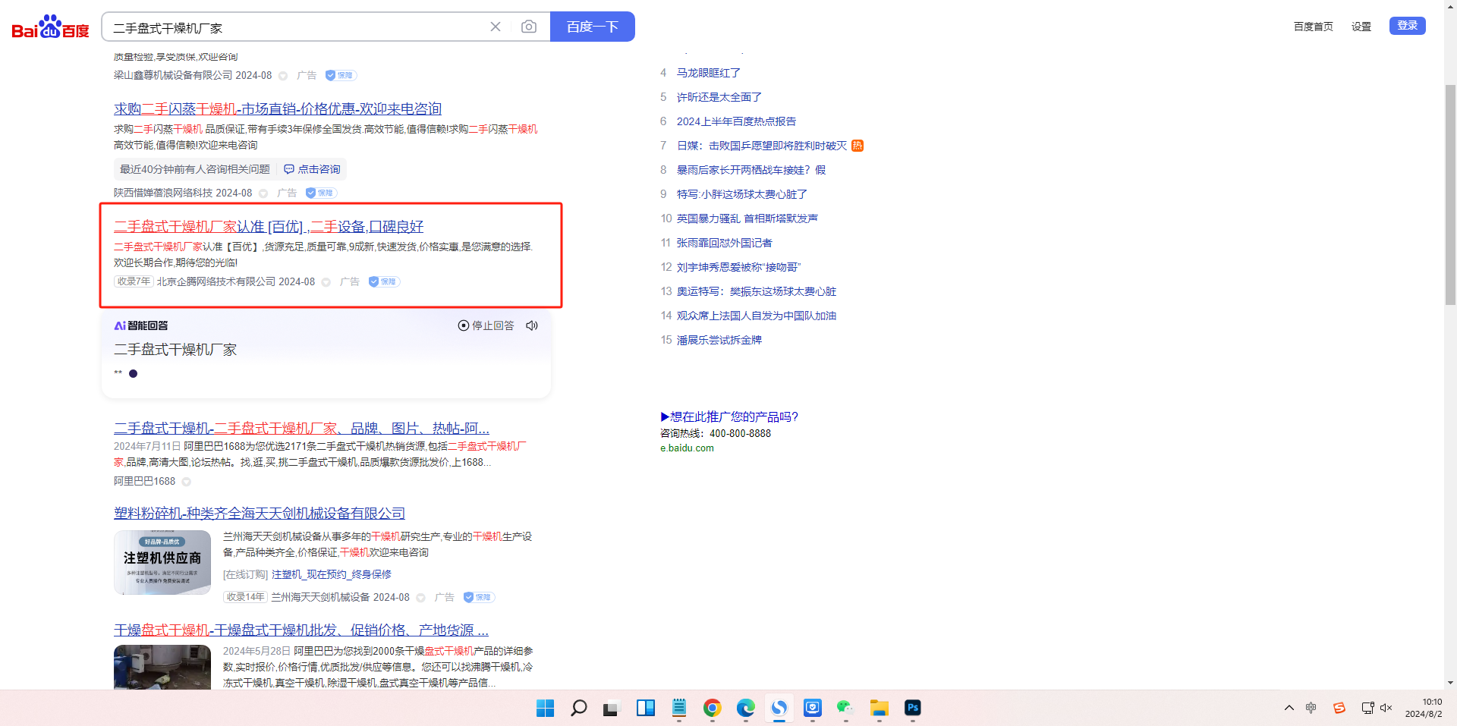Open the 设置 settings dropdown

1361,27
